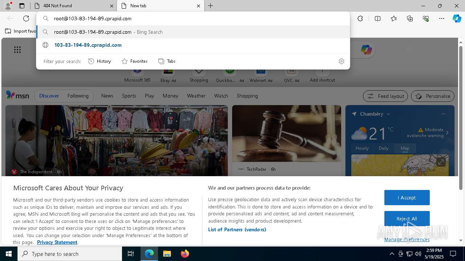Screen dimensions: 465x261
Task: Open the Watch category
Action: click(221, 96)
